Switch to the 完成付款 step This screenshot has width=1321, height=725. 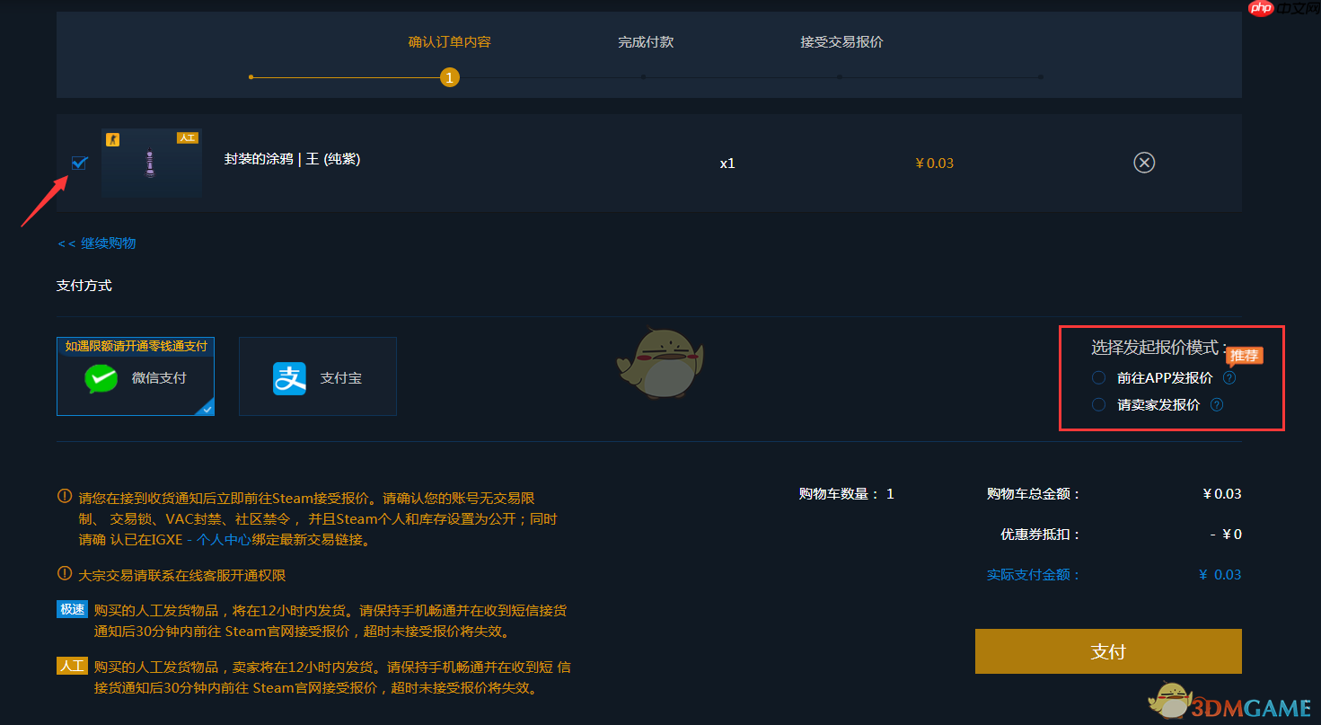coord(645,41)
